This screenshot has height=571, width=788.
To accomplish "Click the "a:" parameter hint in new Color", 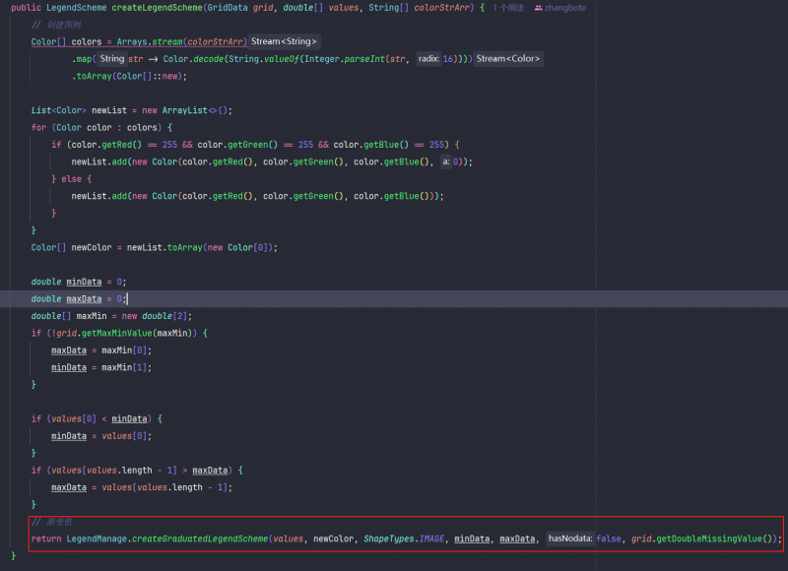I will click(446, 161).
